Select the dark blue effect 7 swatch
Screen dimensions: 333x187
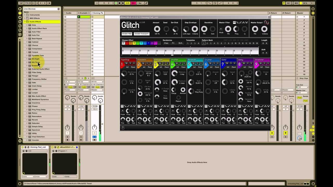click(148, 43)
